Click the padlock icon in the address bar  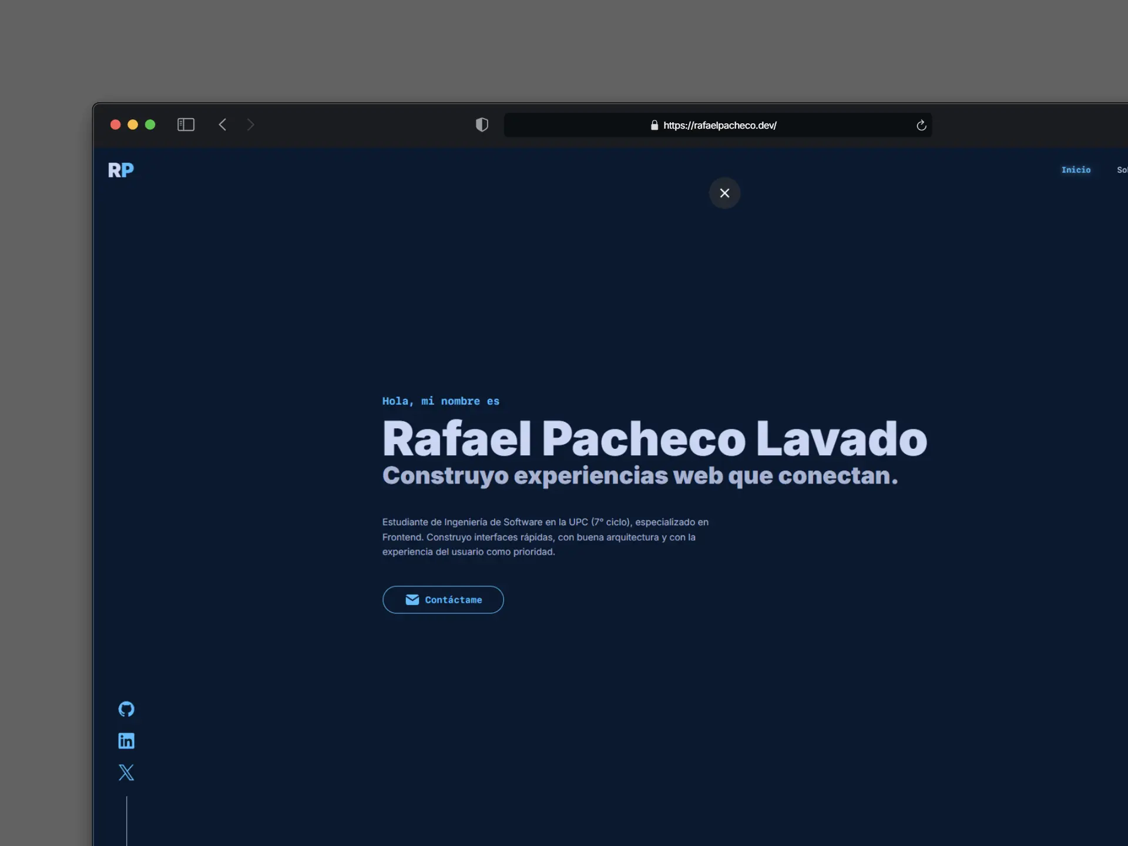(x=654, y=125)
